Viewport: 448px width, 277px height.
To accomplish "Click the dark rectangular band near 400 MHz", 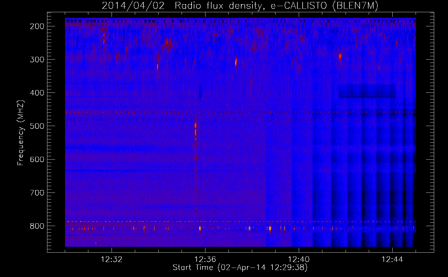I will click(x=367, y=91).
